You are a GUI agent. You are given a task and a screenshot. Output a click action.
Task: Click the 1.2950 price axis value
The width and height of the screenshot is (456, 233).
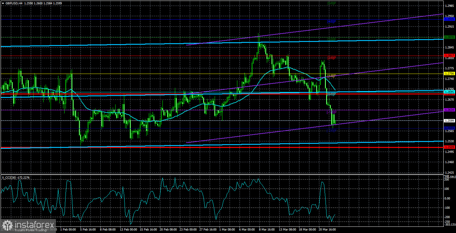[449, 16]
